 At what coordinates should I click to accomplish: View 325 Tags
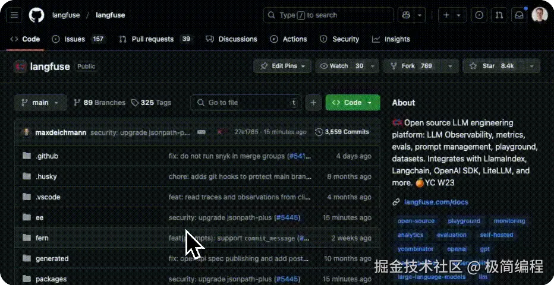[151, 103]
